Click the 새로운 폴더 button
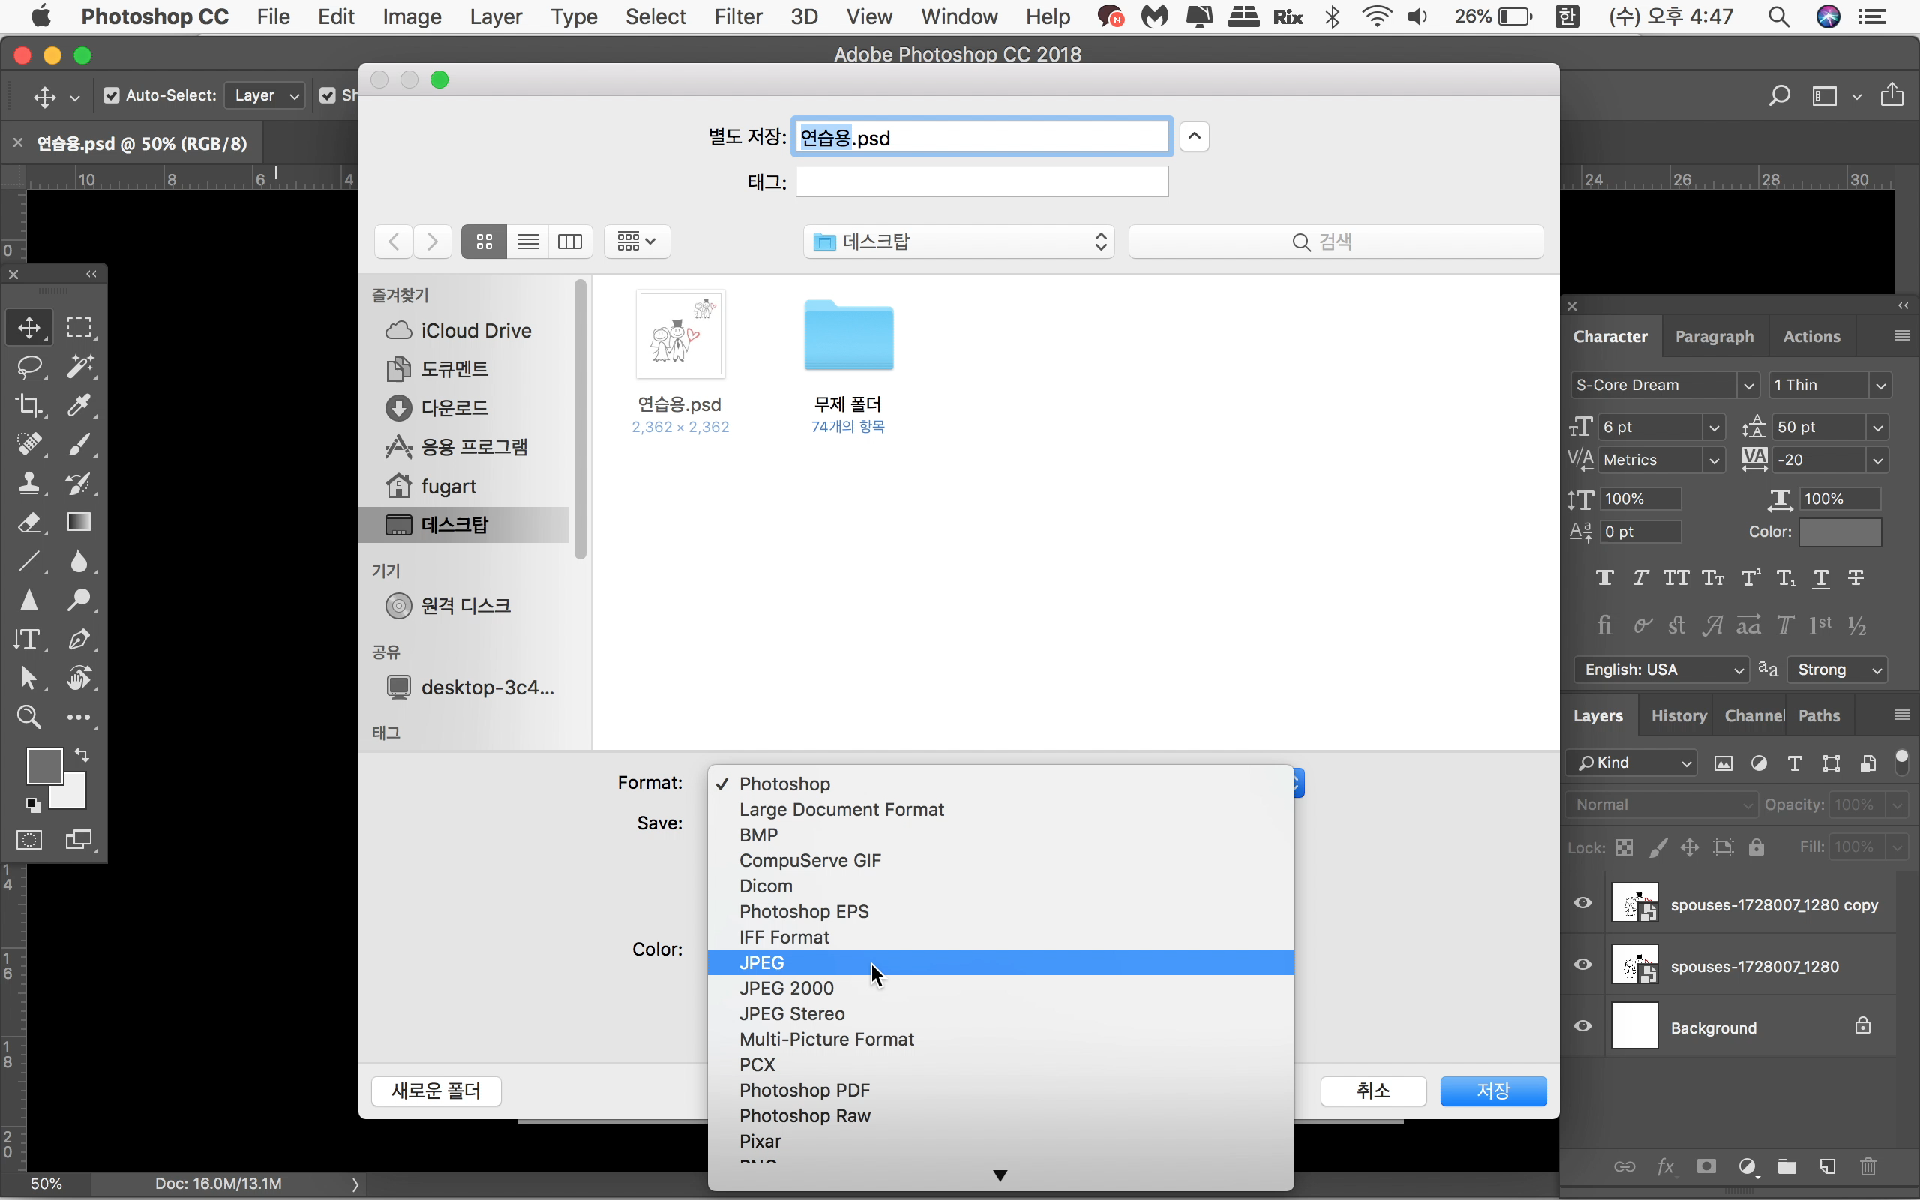The image size is (1920, 1200). click(436, 1090)
